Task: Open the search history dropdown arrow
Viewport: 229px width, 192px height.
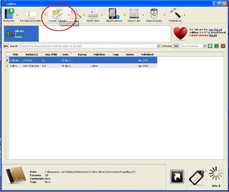Action: [158, 46]
